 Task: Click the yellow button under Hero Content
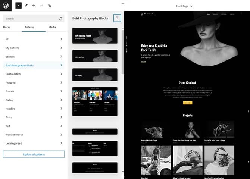coord(187,103)
